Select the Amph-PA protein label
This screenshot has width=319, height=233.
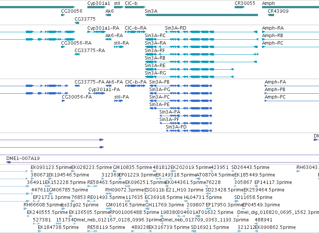(275, 82)
